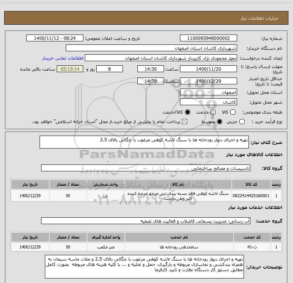Click the delivery city field کاشان
This screenshot has height=283, width=293.
click(x=209, y=102)
